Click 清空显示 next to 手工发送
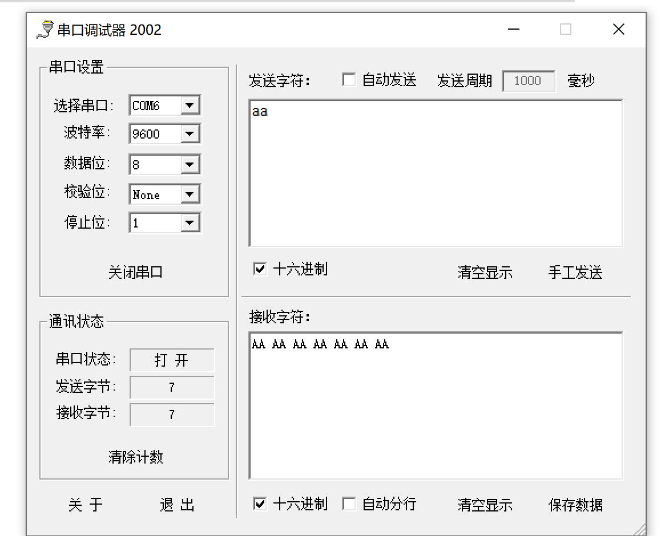 485,273
